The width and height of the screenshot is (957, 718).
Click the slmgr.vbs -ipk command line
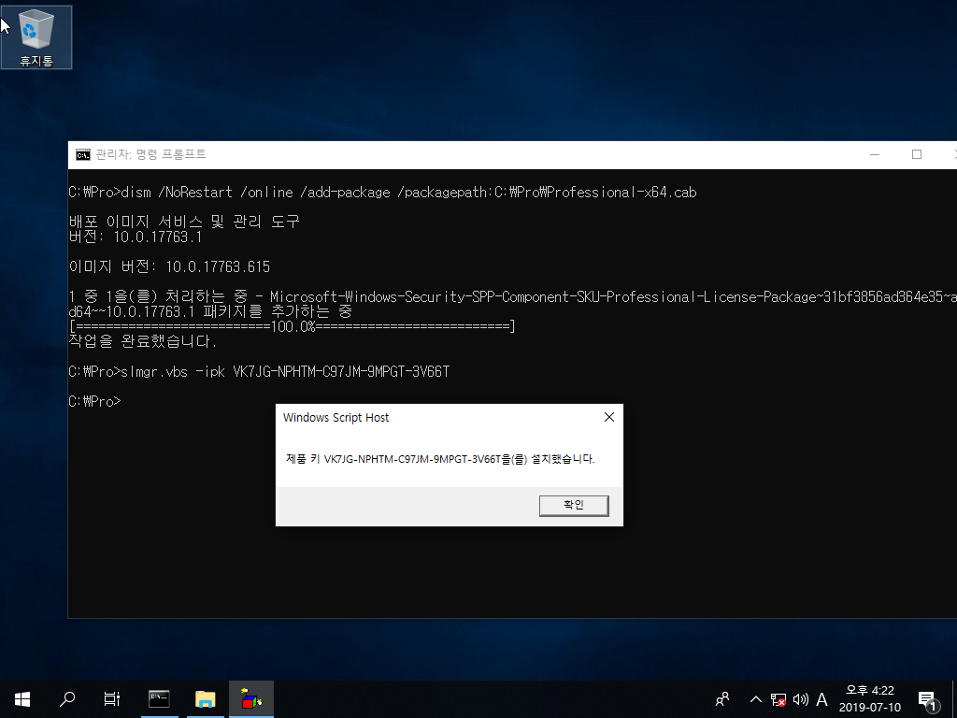[259, 371]
